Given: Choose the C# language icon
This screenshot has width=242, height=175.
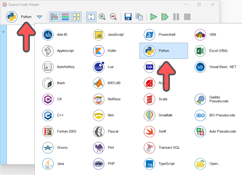Looking at the screenshot, I should [48, 99].
